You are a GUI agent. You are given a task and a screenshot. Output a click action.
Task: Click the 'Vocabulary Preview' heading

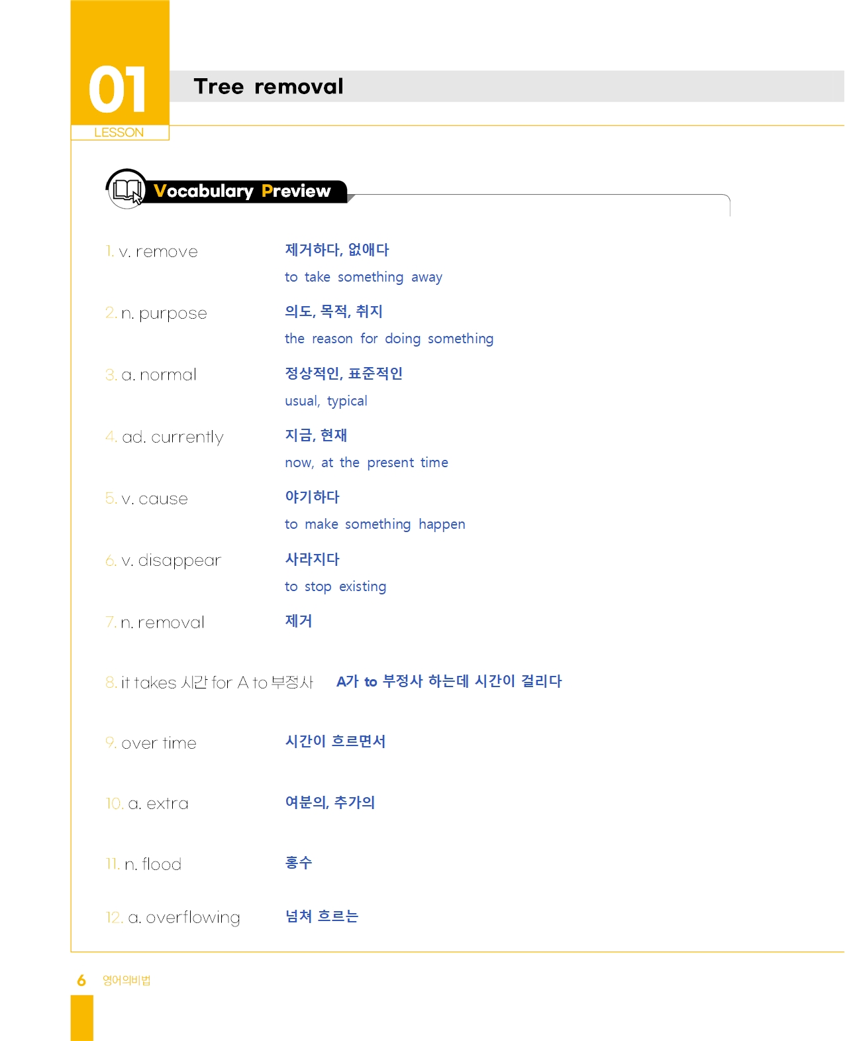pyautogui.click(x=242, y=191)
